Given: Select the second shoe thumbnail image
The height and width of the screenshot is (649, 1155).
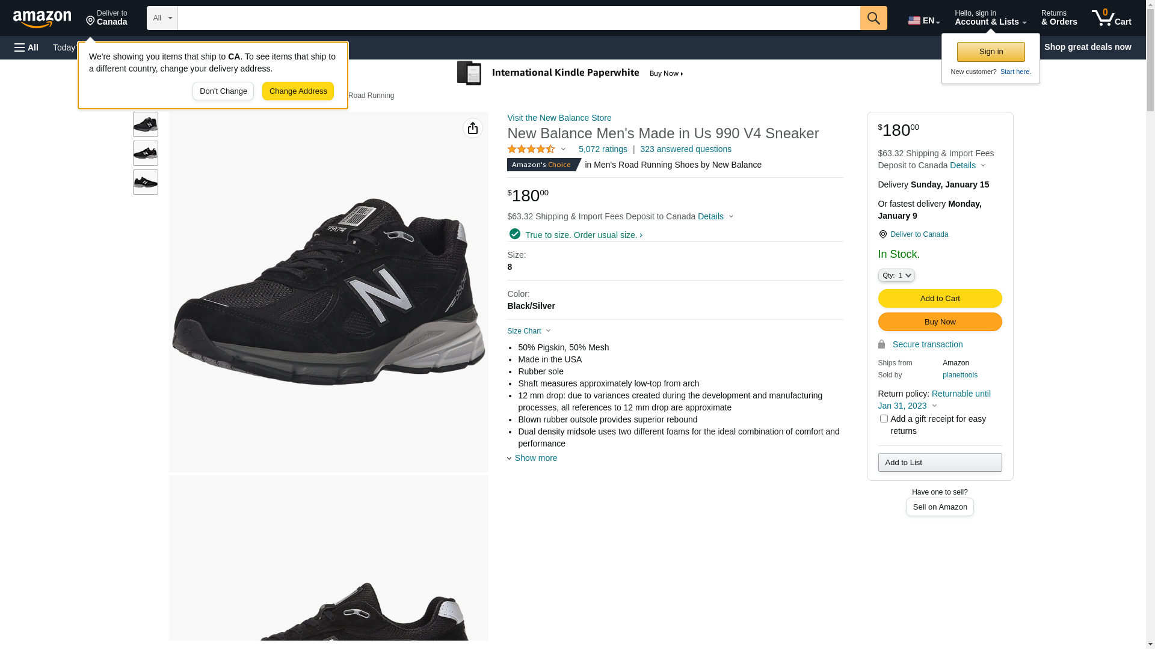Looking at the screenshot, I should 146,153.
